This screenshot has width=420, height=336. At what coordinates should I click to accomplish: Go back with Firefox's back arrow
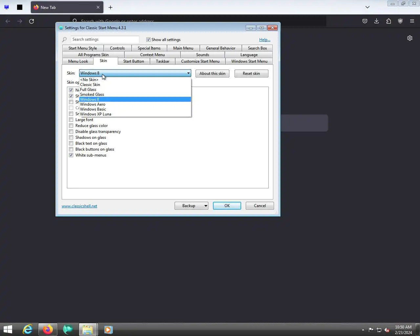[8, 21]
